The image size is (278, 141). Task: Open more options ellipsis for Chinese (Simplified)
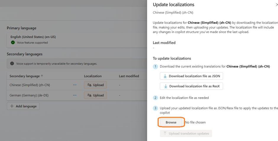coord(75,85)
